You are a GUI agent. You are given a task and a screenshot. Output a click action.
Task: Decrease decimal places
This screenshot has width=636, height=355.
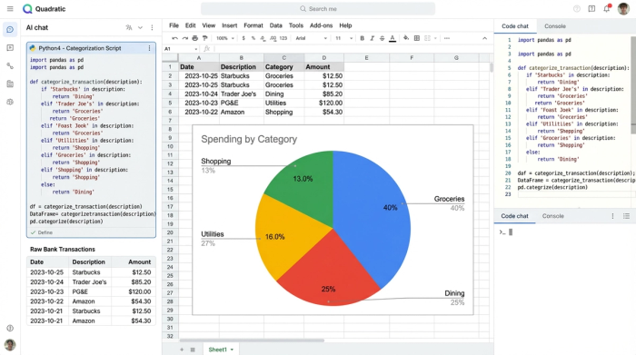[x=263, y=38]
